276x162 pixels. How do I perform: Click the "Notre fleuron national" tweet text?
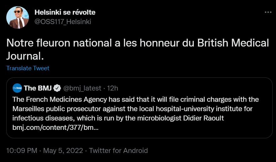click(x=63, y=43)
